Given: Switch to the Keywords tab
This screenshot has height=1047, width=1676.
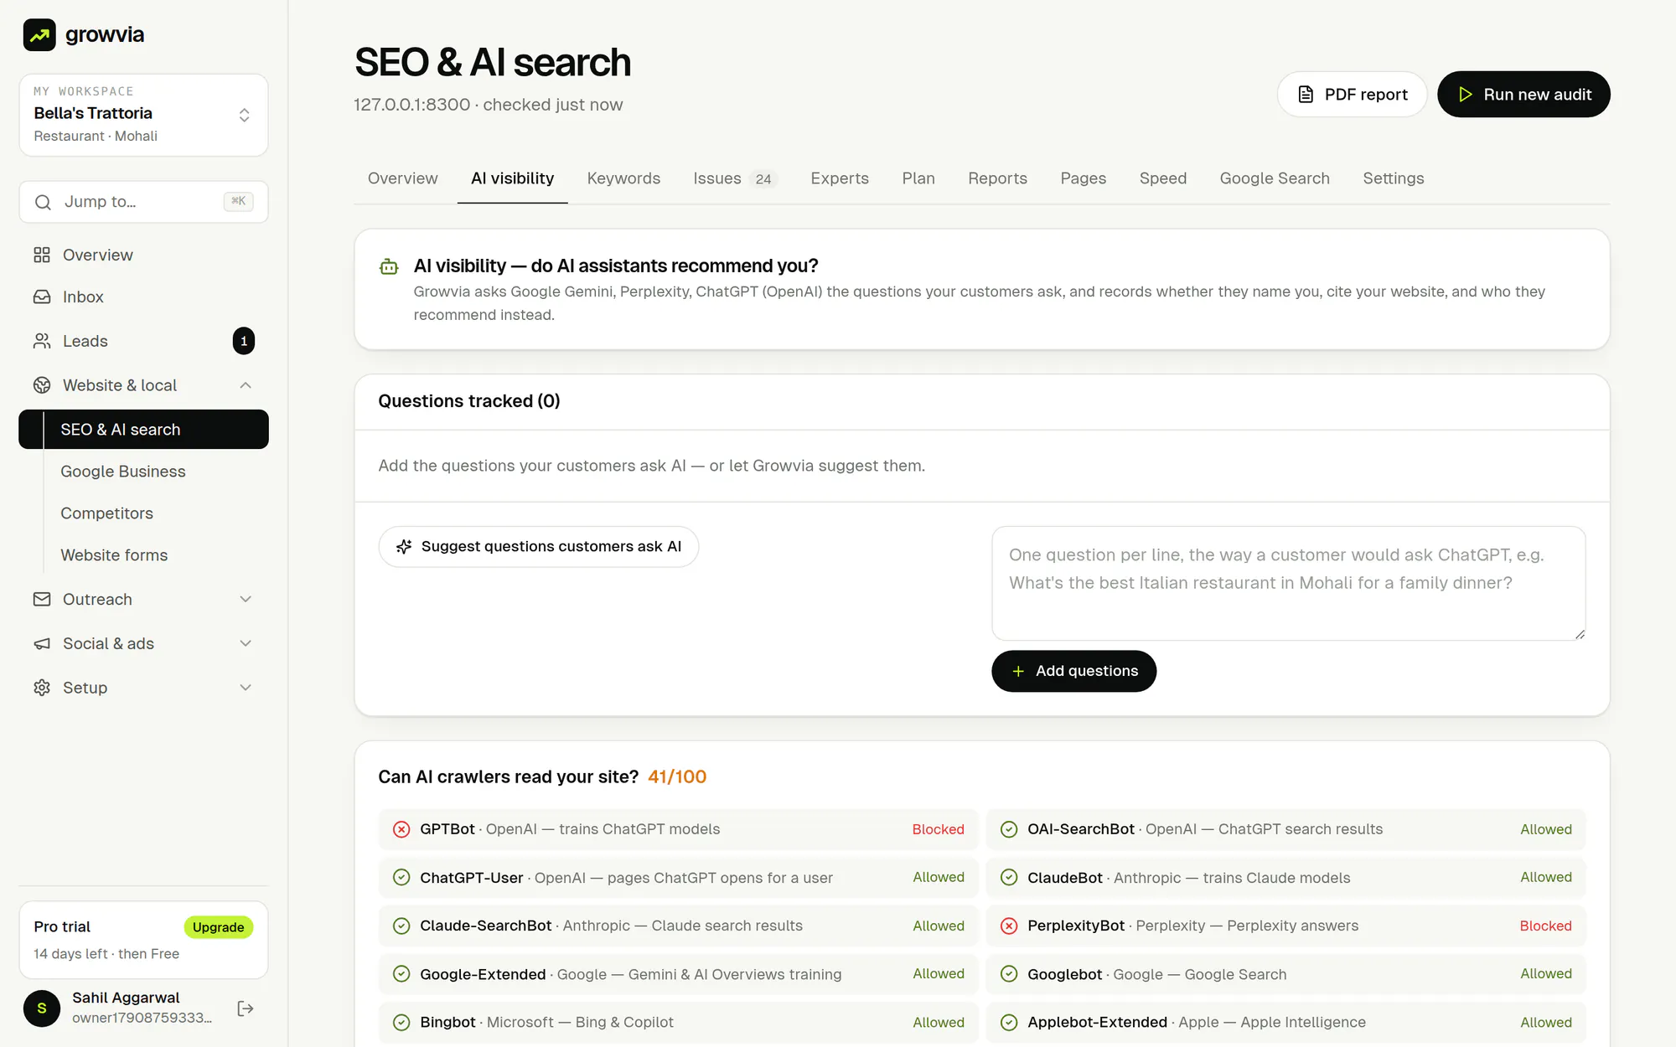Looking at the screenshot, I should pyautogui.click(x=623, y=178).
